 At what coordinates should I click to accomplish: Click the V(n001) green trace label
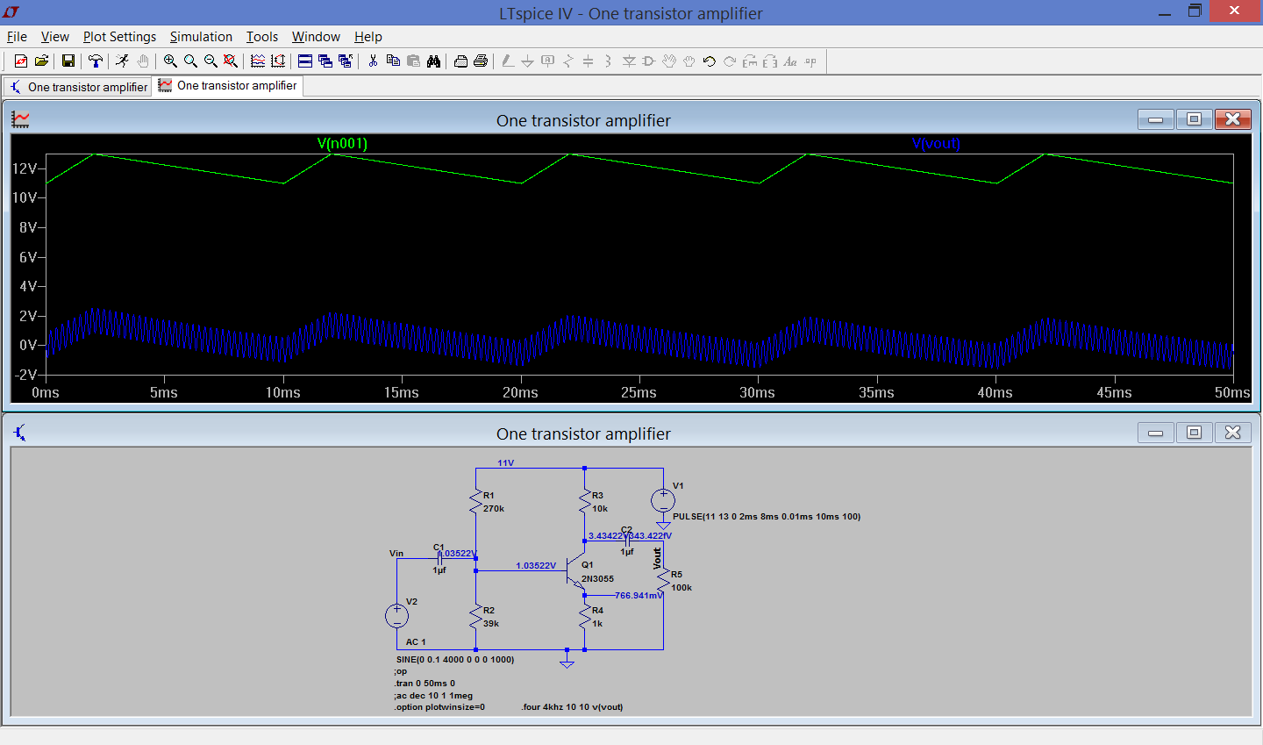pos(342,143)
